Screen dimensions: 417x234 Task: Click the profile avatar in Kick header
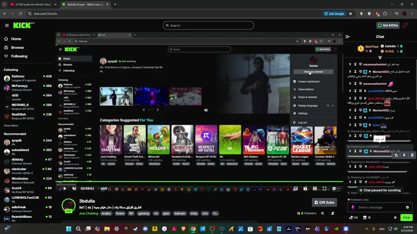(405, 25)
